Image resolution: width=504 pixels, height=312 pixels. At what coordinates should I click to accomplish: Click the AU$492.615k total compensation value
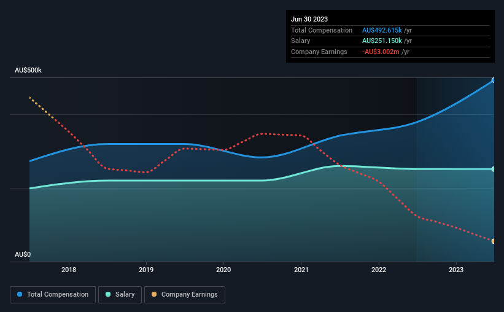382,30
